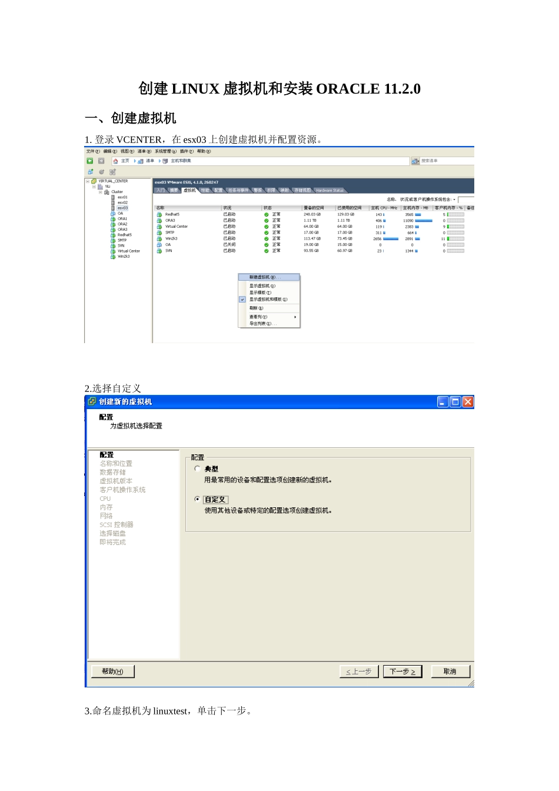Select esx03 host in inventory tree

(x=122, y=208)
